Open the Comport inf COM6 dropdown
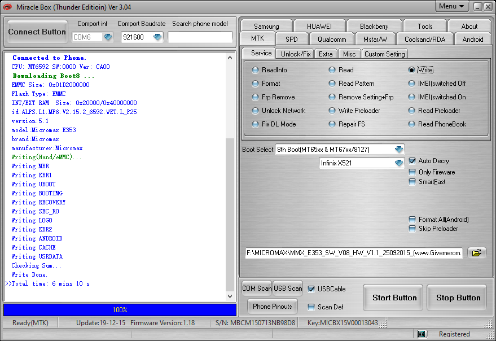 tap(108, 37)
